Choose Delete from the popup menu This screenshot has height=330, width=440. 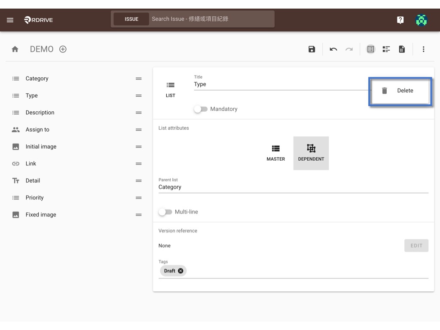tap(400, 91)
